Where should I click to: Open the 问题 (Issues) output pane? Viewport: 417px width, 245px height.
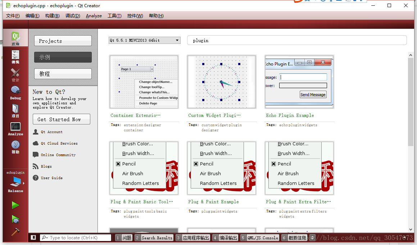point(124,237)
